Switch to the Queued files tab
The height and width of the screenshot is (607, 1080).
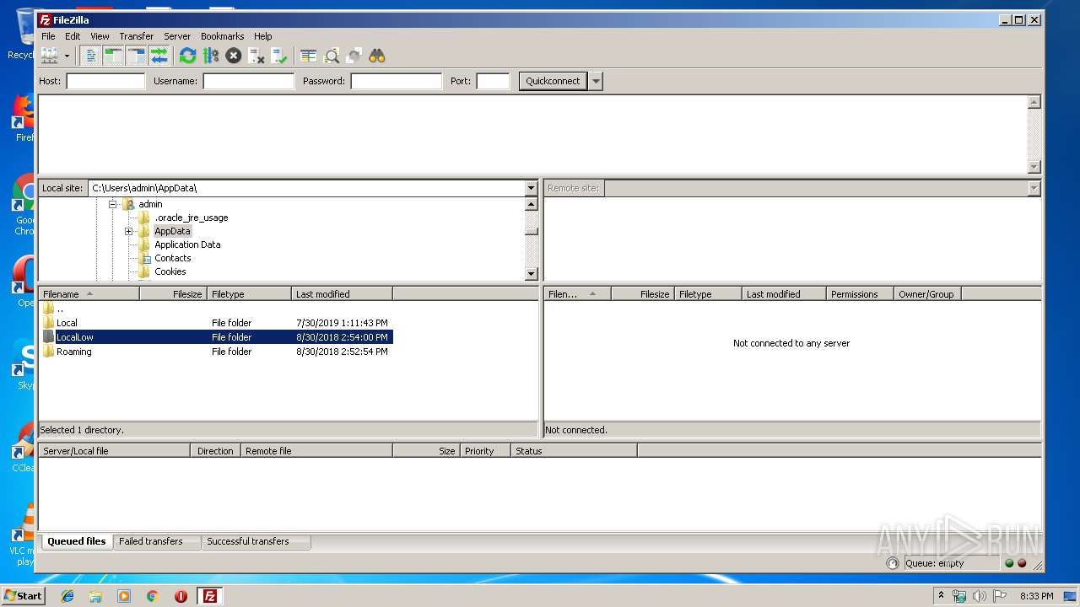tap(76, 541)
